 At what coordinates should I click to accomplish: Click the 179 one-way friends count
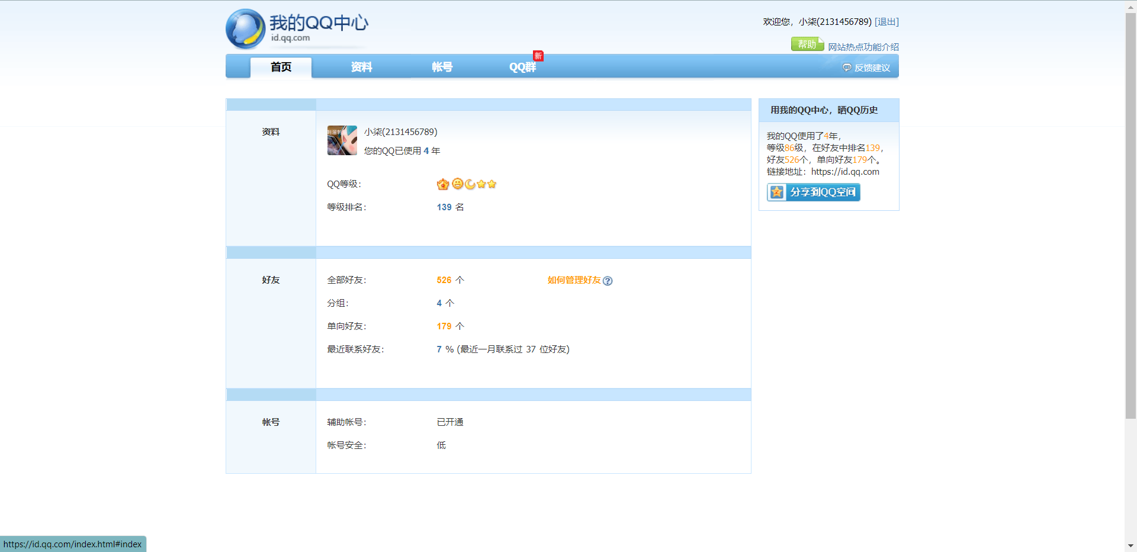(444, 326)
